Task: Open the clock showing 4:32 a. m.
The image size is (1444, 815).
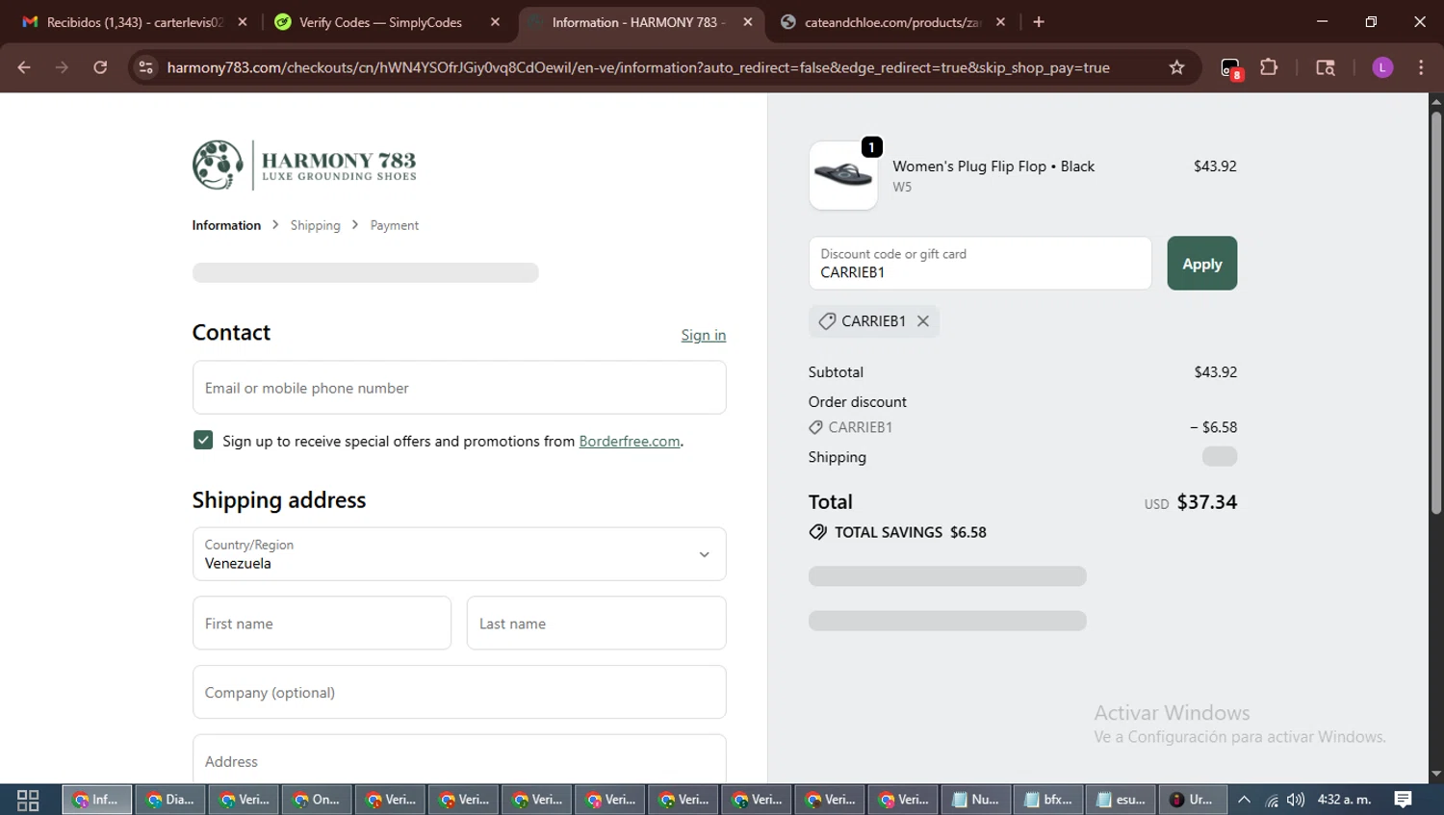Action: point(1344,800)
